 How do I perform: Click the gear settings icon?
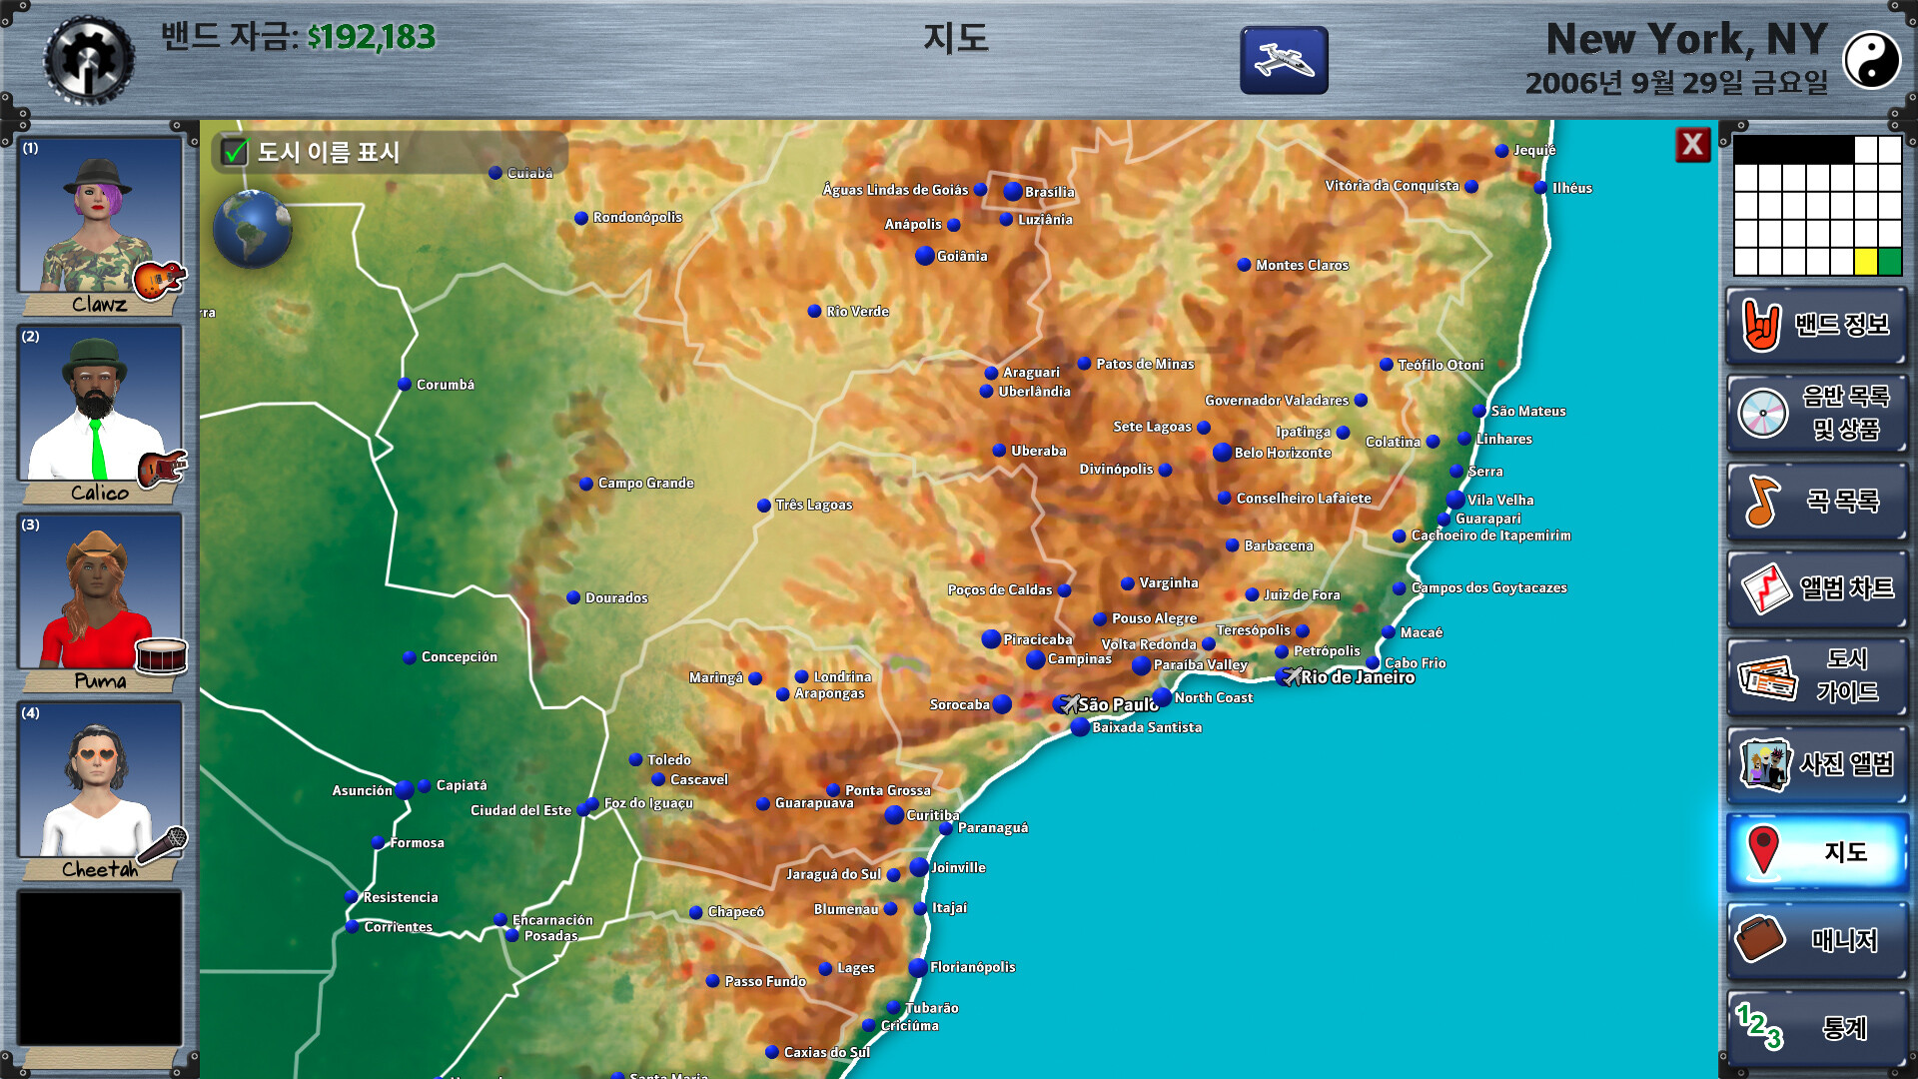[x=88, y=60]
